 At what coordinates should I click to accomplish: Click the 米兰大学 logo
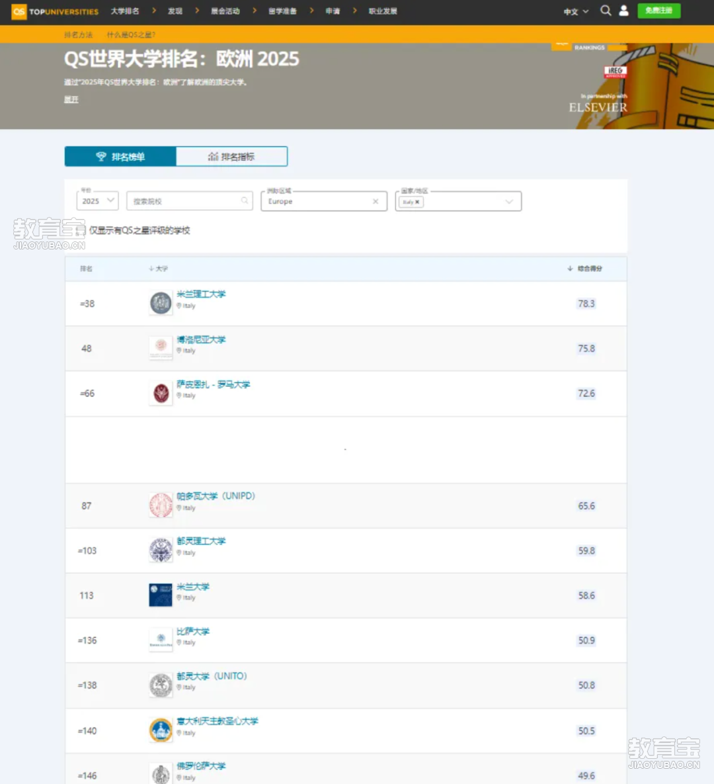161,595
